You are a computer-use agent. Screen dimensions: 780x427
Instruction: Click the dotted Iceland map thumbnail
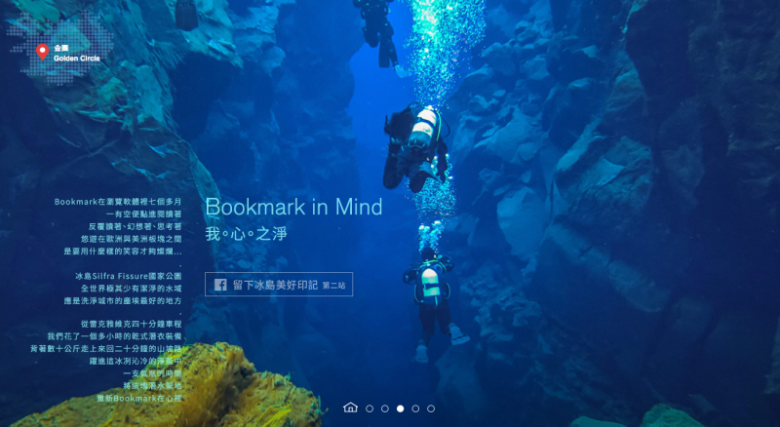tap(59, 48)
